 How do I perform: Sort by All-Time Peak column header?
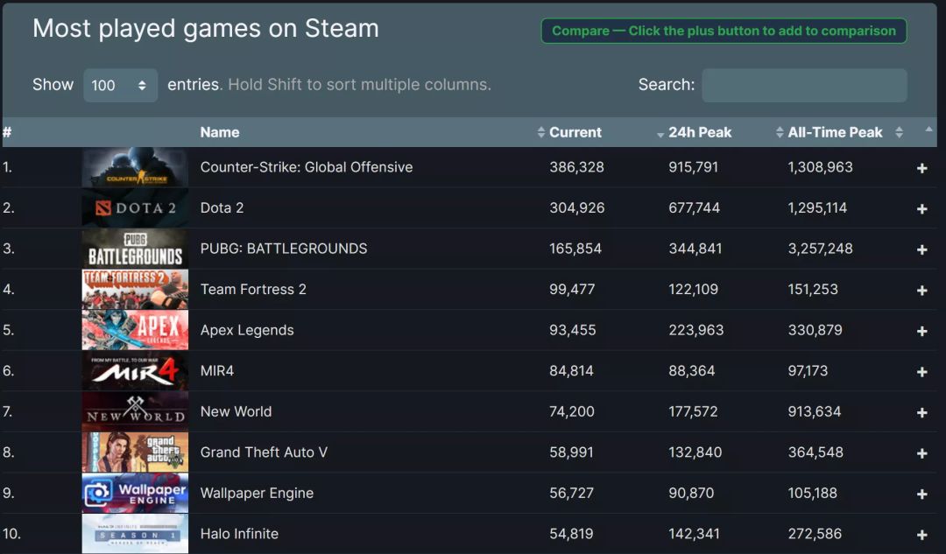tap(835, 132)
